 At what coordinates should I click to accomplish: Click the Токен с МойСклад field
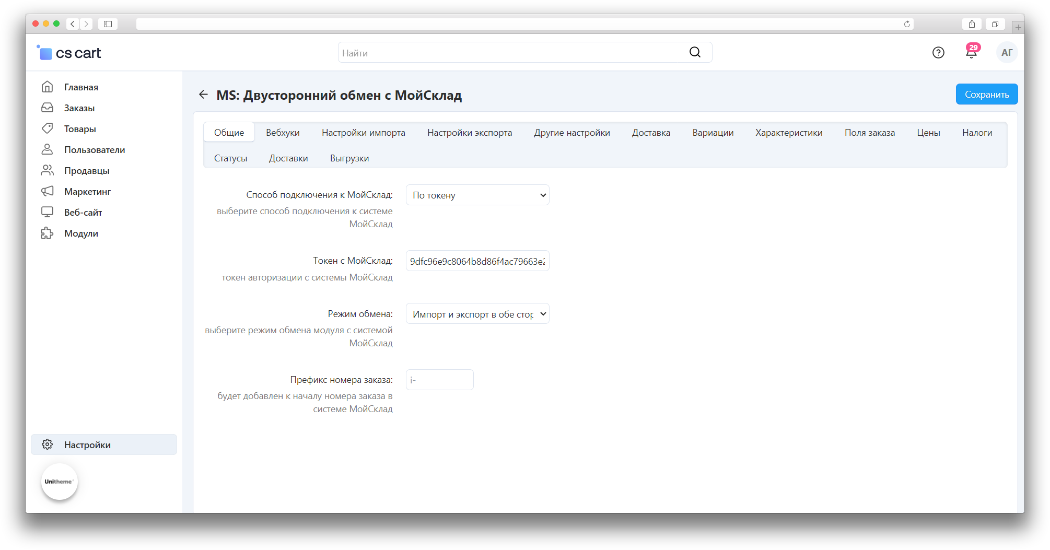[x=477, y=261]
